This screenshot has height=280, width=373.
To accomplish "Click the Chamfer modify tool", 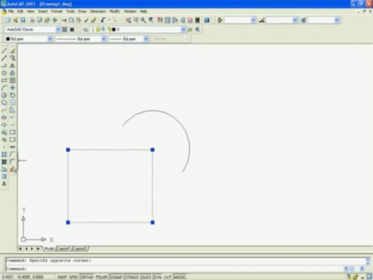I will tap(12, 154).
